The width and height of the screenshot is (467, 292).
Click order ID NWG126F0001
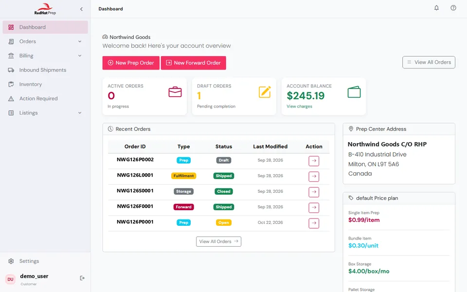(x=135, y=206)
